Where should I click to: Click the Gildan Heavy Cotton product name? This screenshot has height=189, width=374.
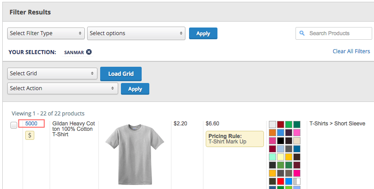pos(74,129)
